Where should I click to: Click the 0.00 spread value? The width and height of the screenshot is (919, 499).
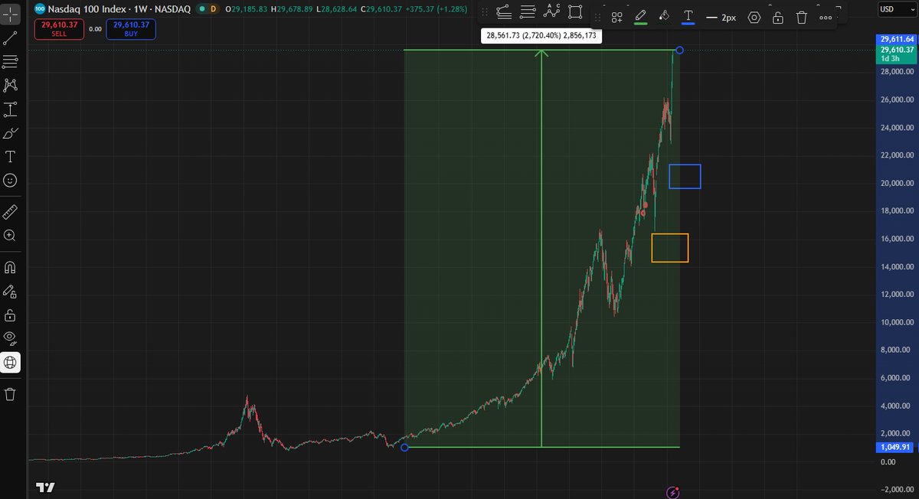pos(95,29)
